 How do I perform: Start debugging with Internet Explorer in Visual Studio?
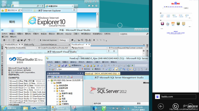click(48, 40)
